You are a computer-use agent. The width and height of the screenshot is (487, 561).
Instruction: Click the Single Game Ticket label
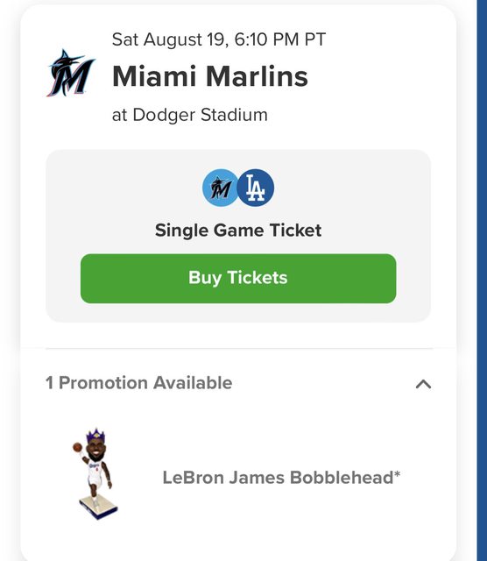coord(238,230)
